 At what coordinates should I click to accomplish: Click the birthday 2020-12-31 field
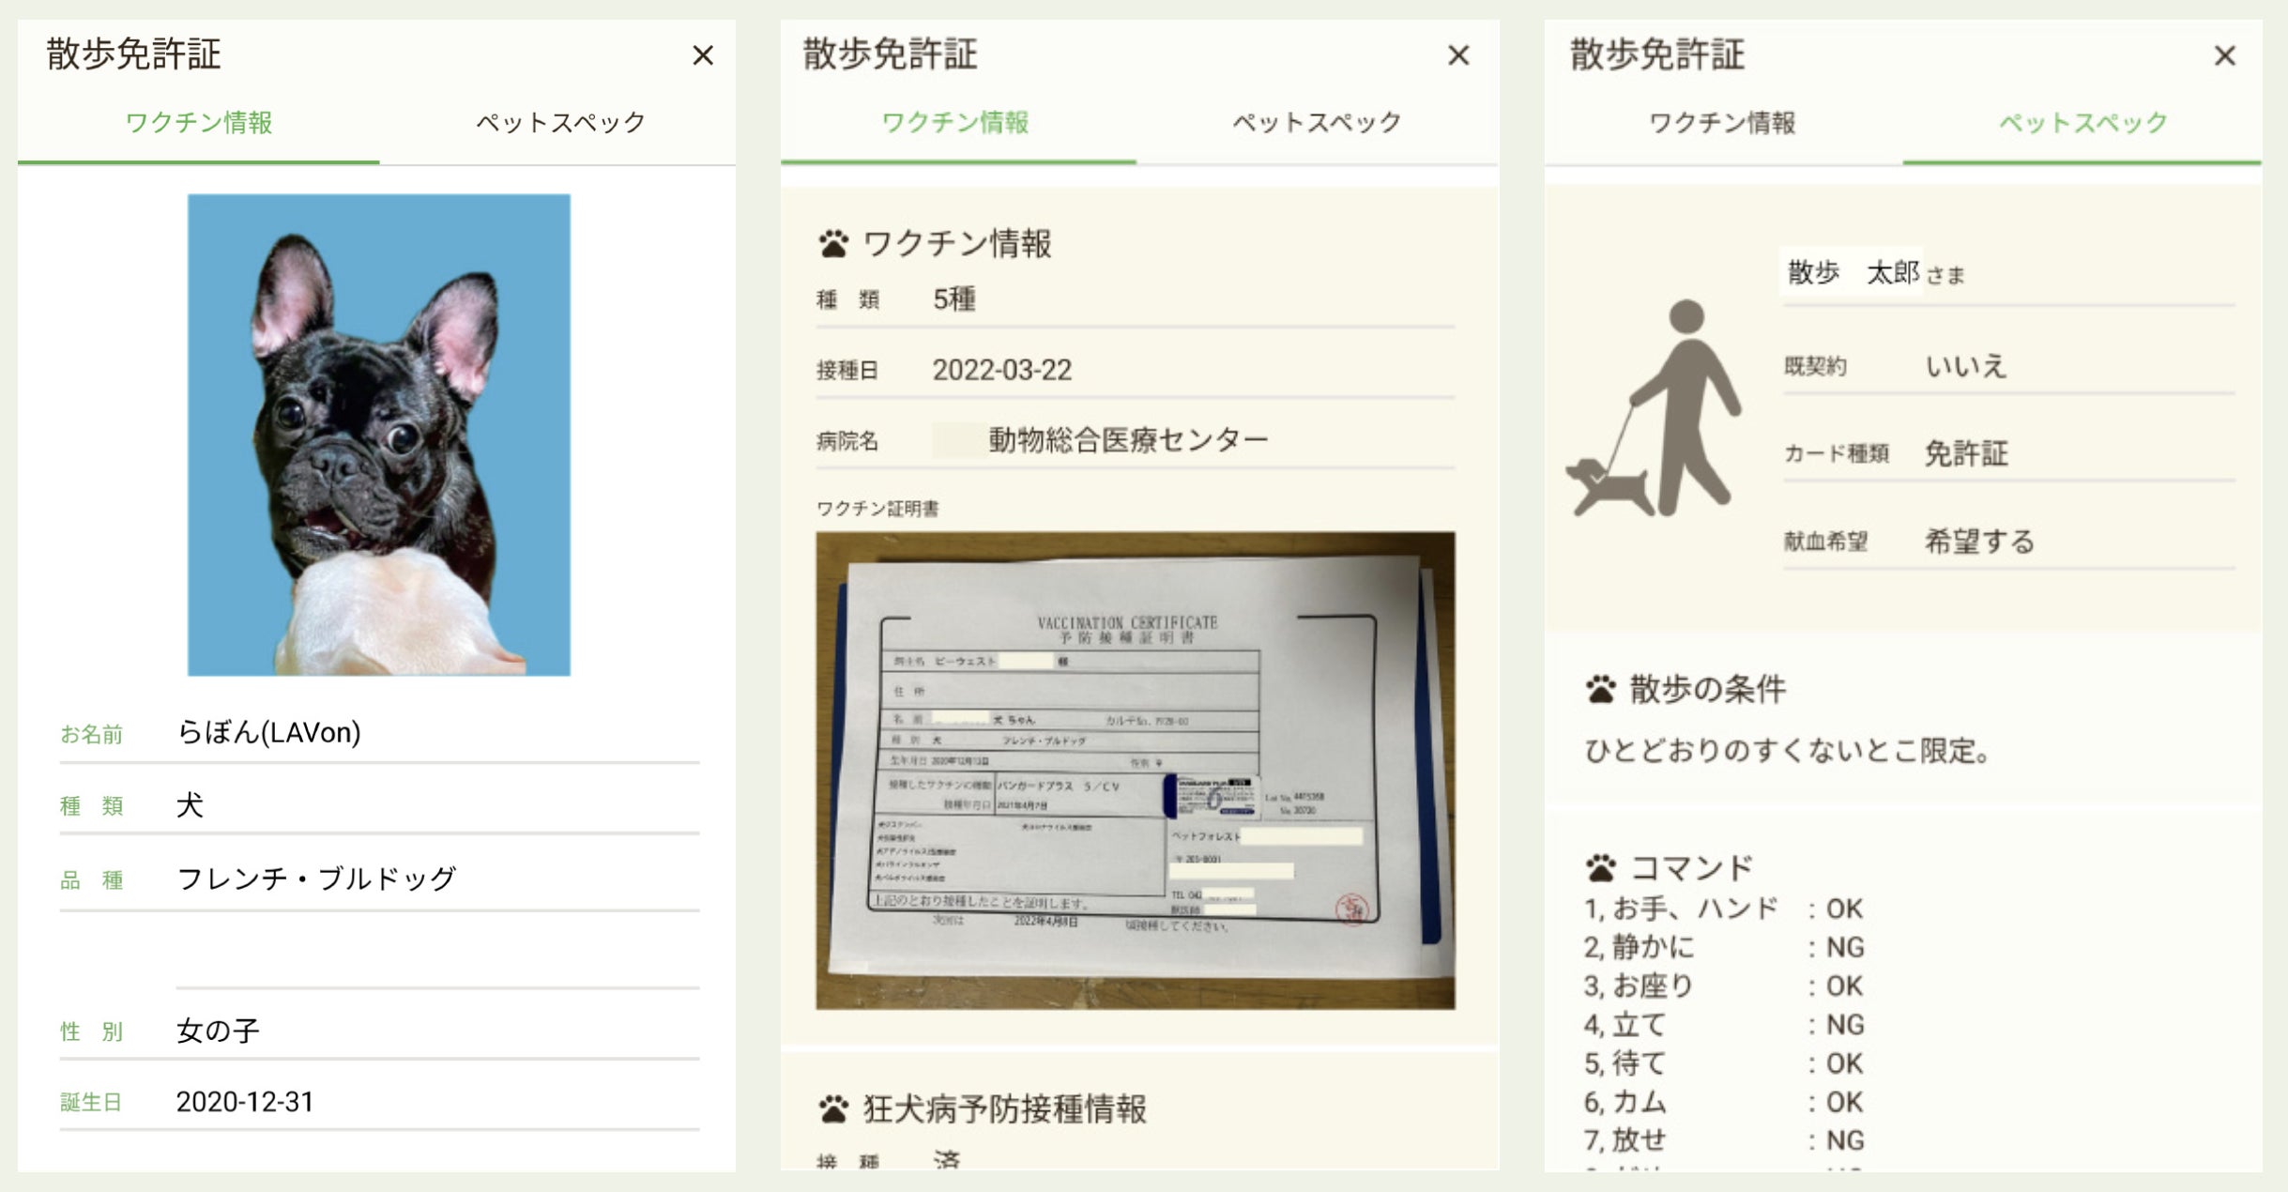[x=244, y=1102]
